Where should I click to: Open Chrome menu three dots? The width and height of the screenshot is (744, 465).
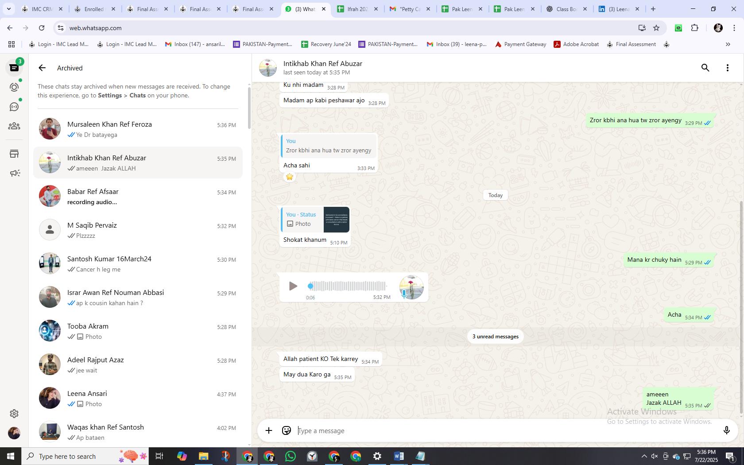(x=734, y=28)
